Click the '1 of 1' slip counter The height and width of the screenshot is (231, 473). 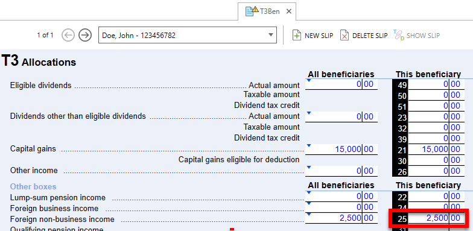(45, 35)
